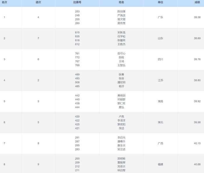The width and height of the screenshot is (204, 173).
Task: Select athlete name 陈冠锋
Action: [121, 11]
